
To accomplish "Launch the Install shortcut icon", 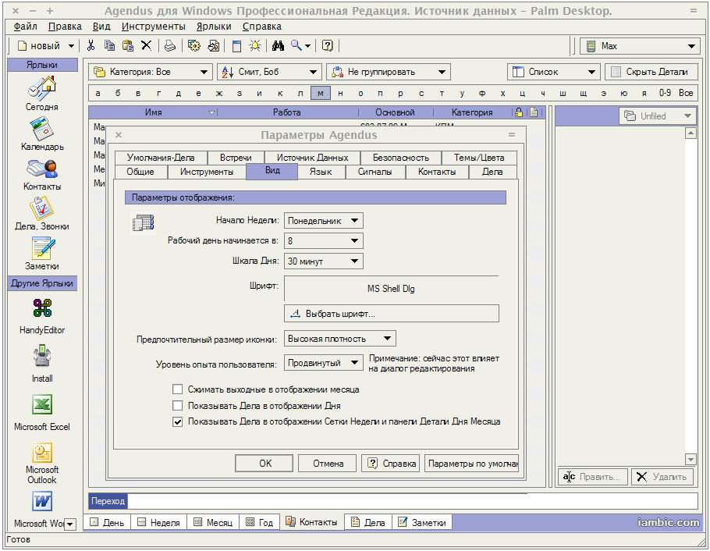I will click(42, 357).
